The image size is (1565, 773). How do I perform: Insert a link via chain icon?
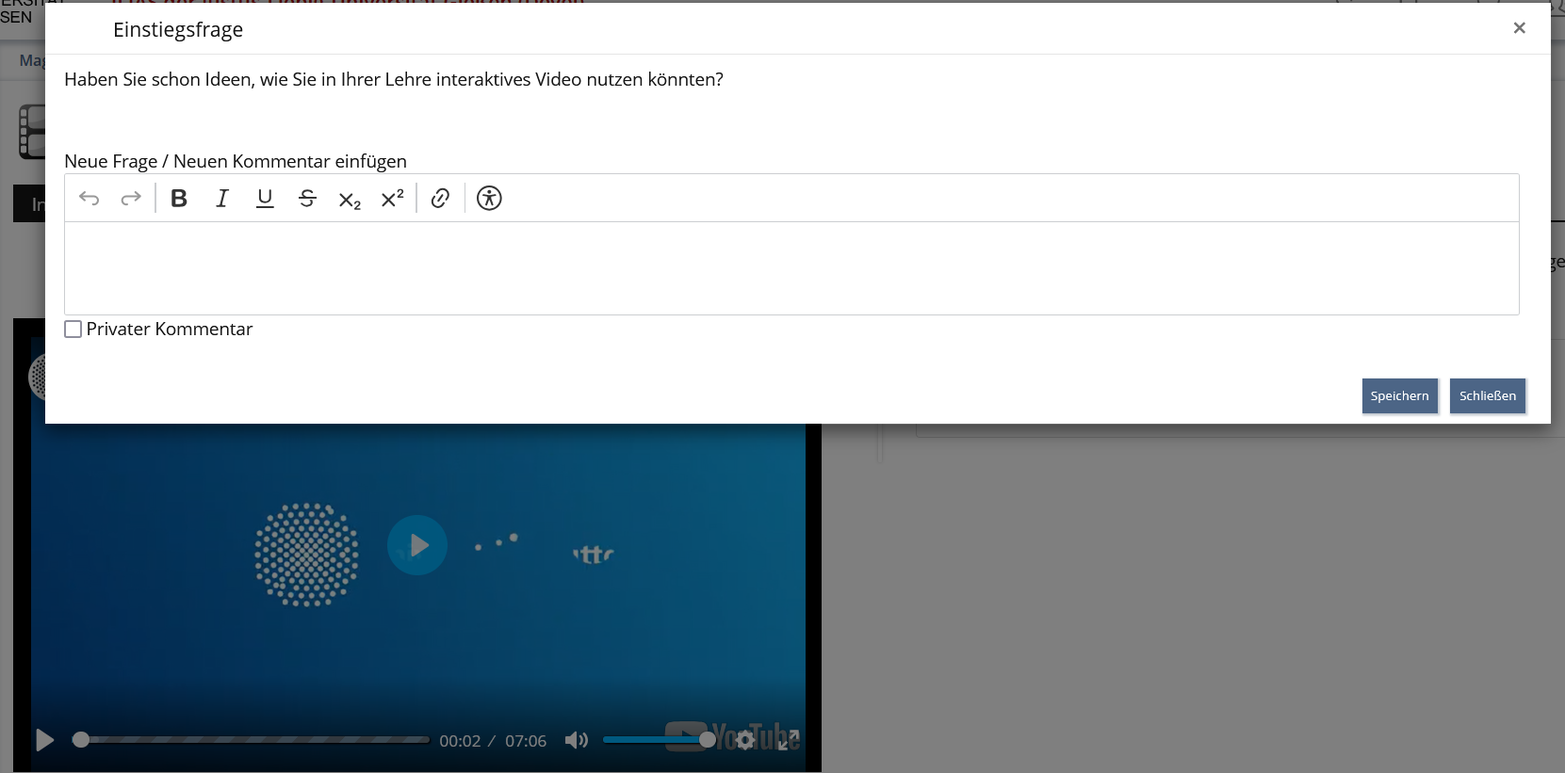pyautogui.click(x=440, y=198)
